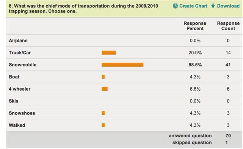
Task: Select the 58.6% Snowmobile percentage
Action: pos(195,65)
